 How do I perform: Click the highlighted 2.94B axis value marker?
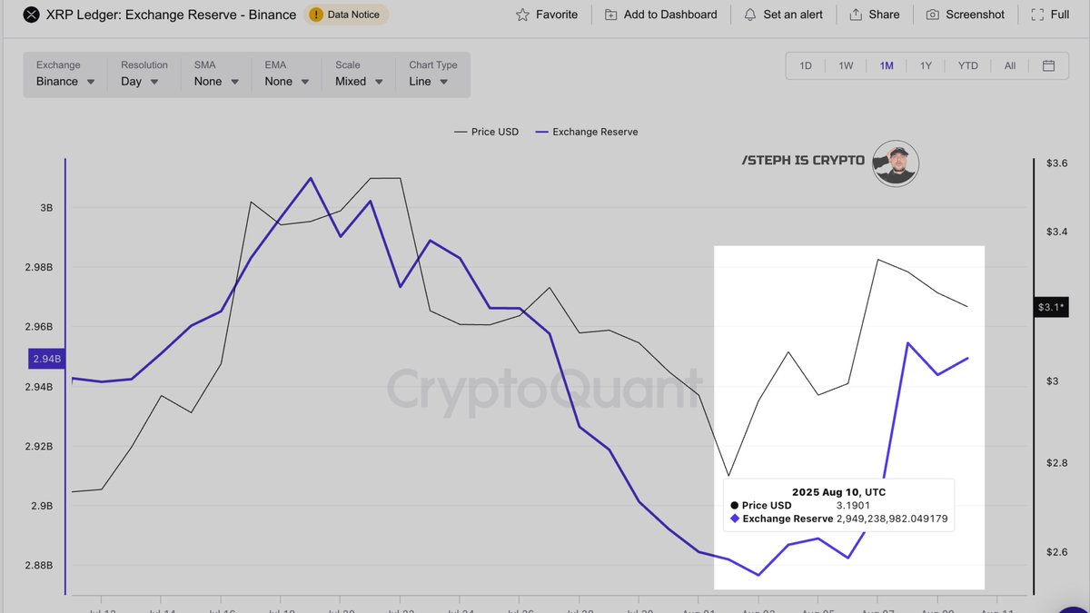coord(45,358)
